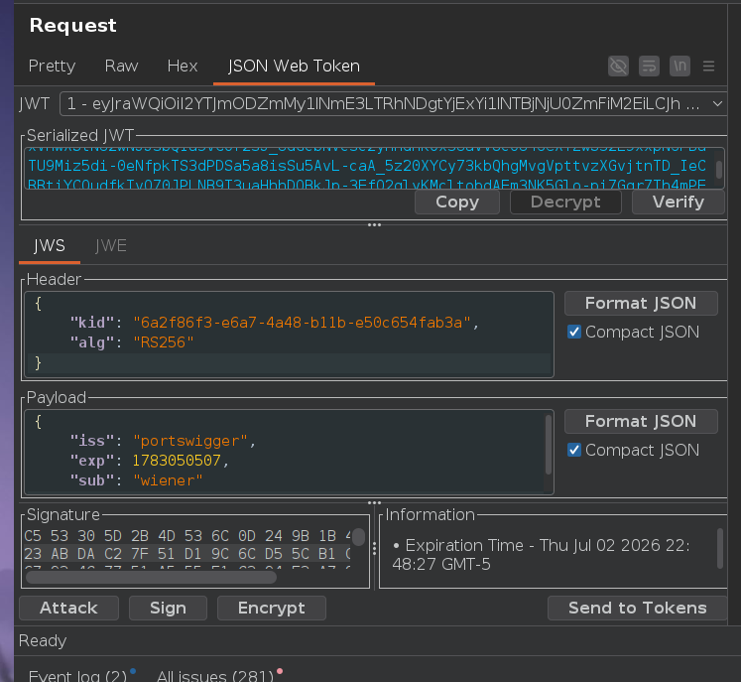Viewport: 741px width, 682px height.
Task: Select the JWE tab
Action: [x=110, y=246]
